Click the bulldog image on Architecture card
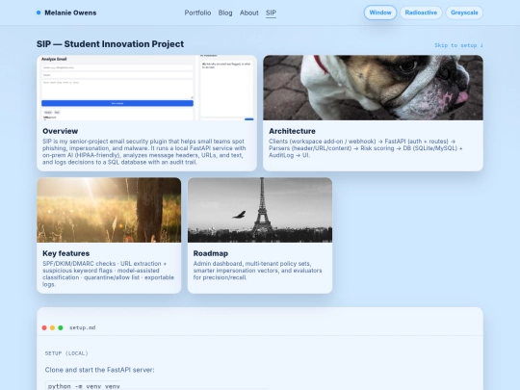Viewport: 520px width, 390px height. pos(373,88)
